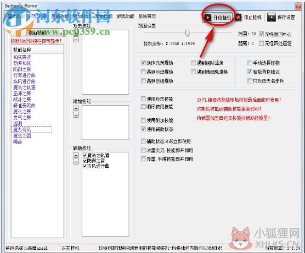
Task: Click inside the 攻击技能 list box
Action: (x=105, y=62)
